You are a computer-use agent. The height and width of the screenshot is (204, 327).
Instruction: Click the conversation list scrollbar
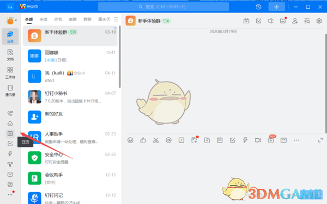coord(120,57)
